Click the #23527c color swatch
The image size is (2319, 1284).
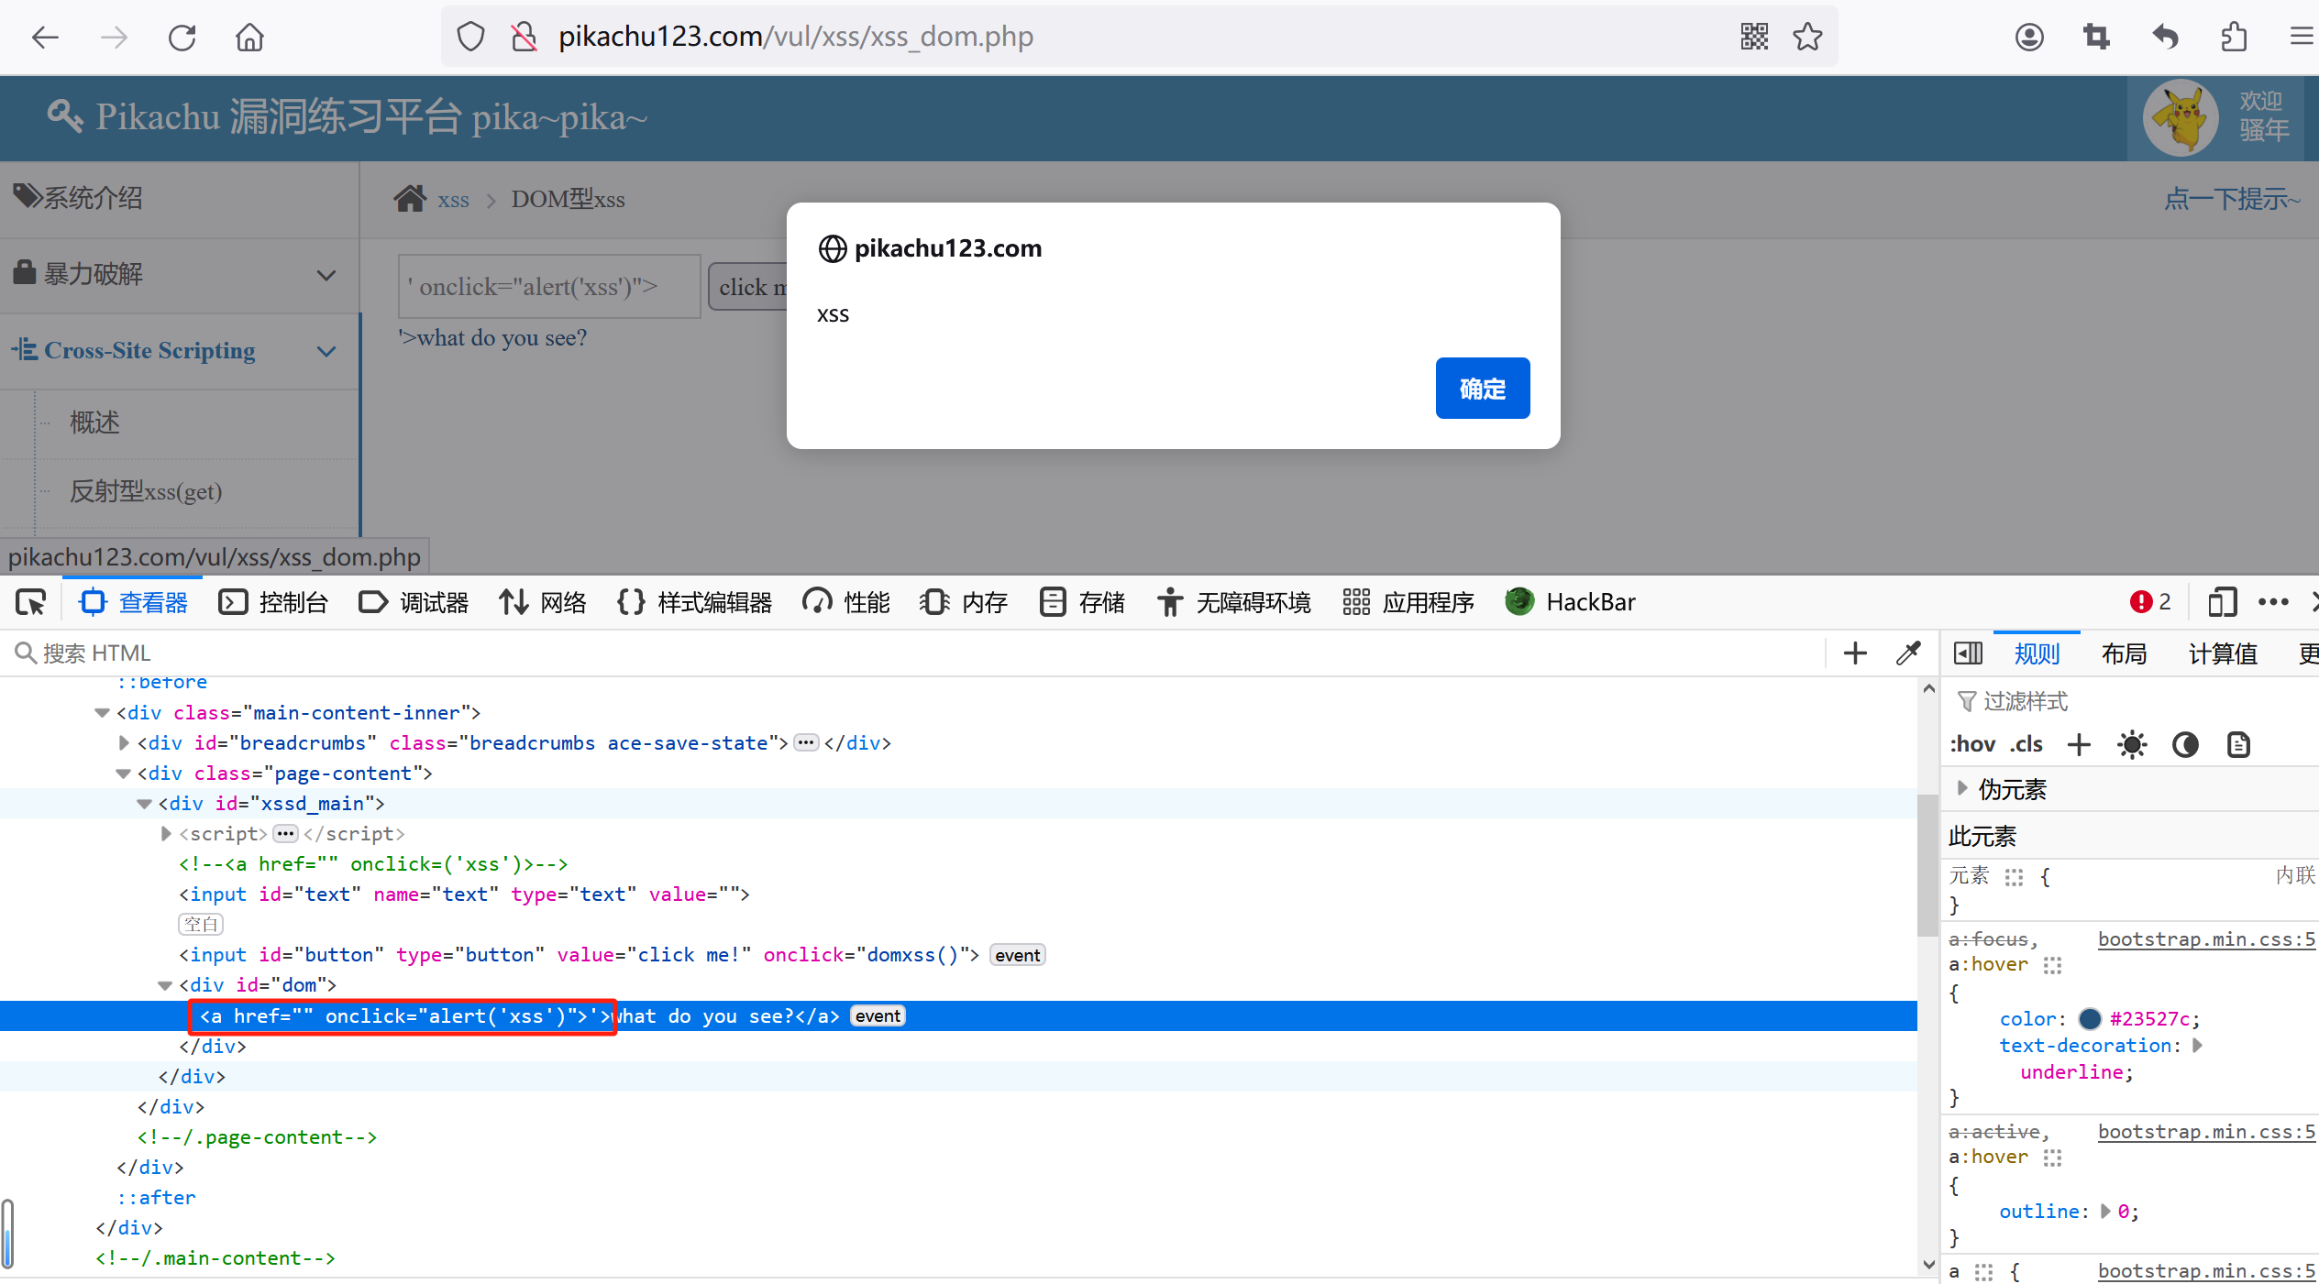[x=2090, y=1019]
